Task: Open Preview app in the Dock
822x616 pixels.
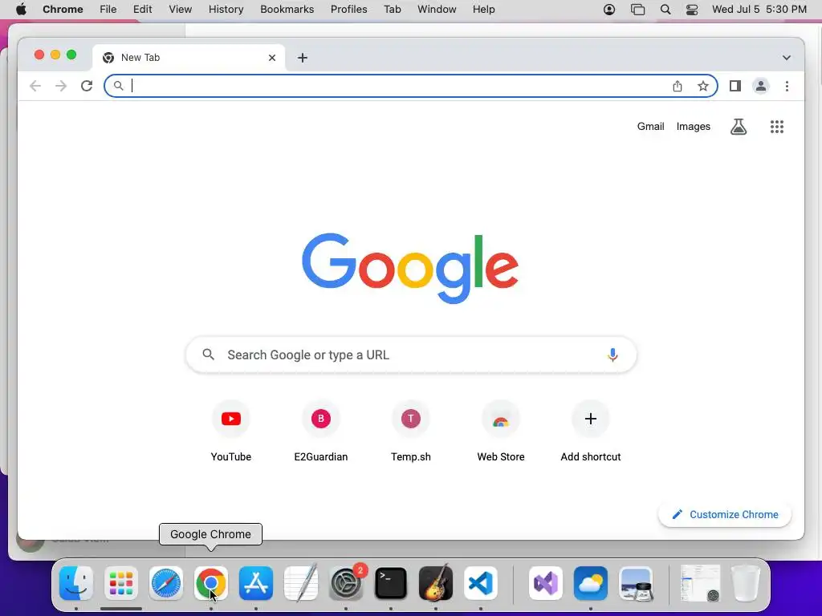Action: pos(636,583)
